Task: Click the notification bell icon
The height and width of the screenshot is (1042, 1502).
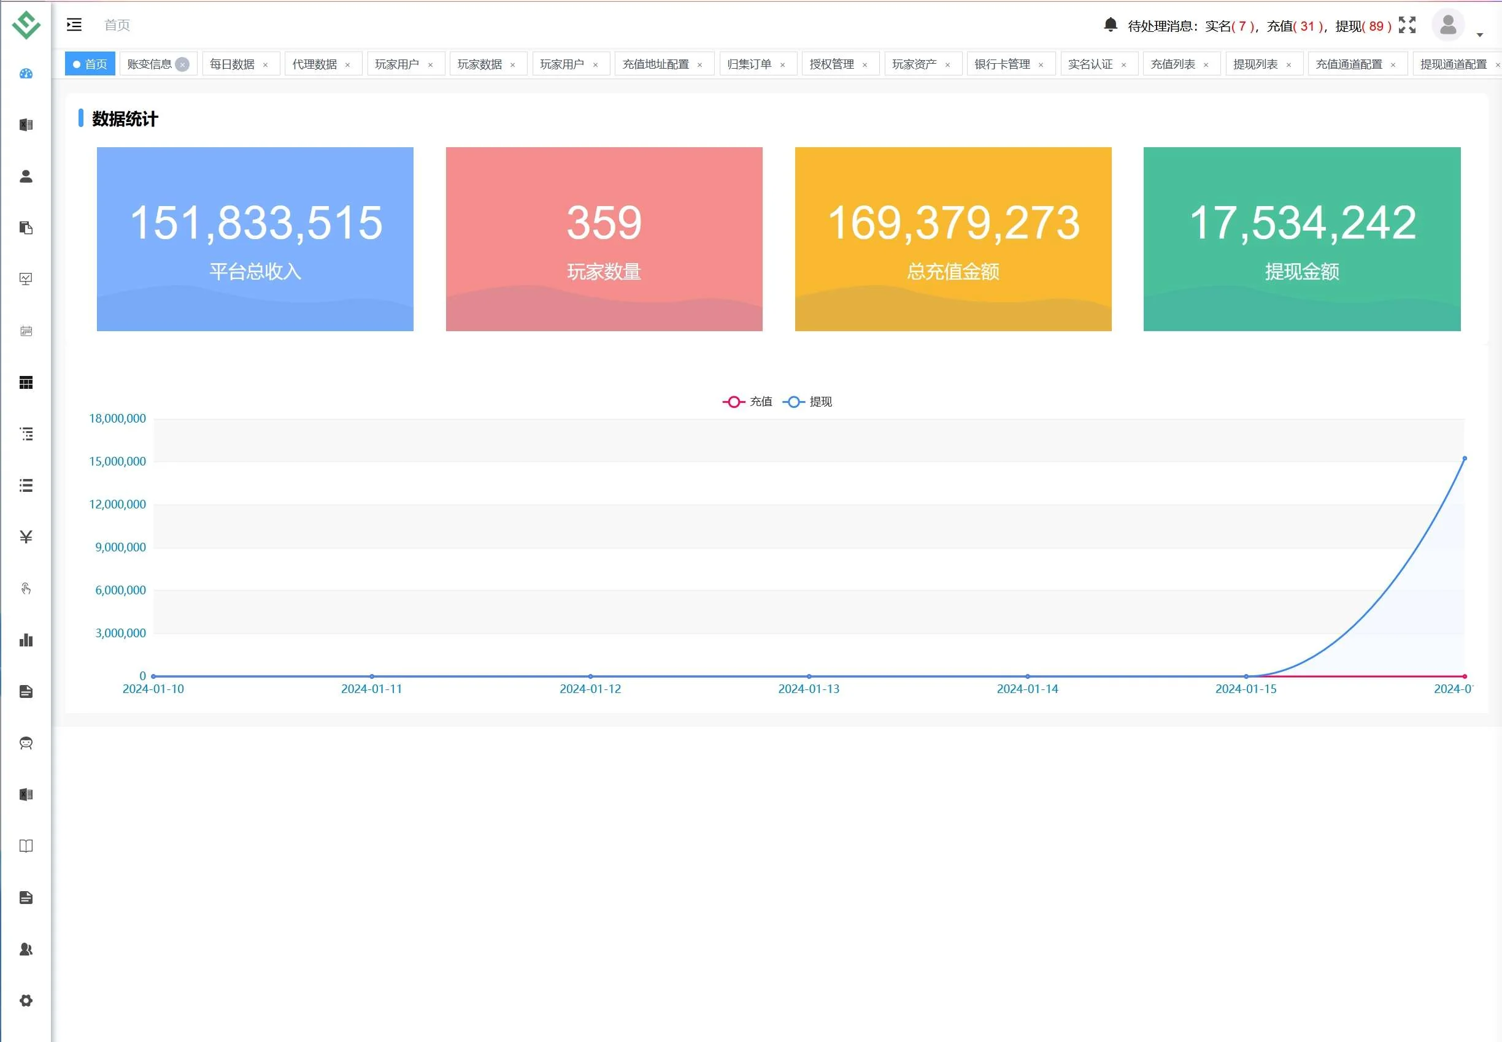Action: [1110, 25]
